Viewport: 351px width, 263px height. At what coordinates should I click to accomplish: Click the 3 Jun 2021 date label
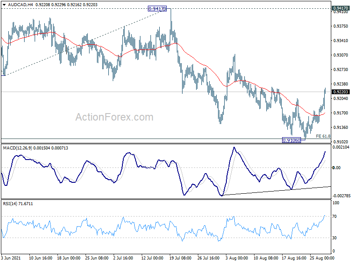[x=11, y=258]
